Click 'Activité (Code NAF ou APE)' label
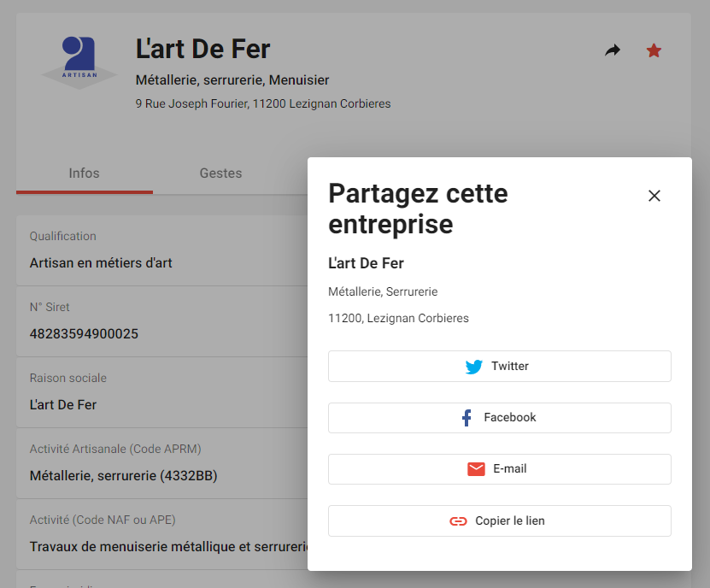This screenshot has height=588, width=710. pos(103,520)
